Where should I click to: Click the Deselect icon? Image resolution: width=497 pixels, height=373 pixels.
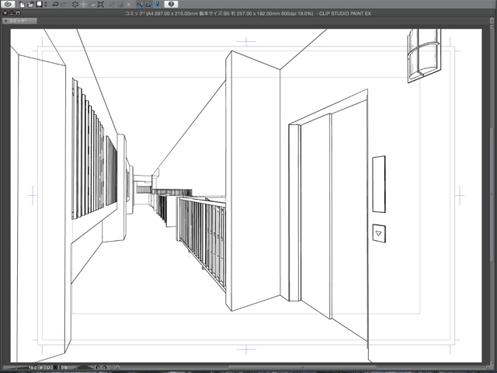tap(112, 4)
